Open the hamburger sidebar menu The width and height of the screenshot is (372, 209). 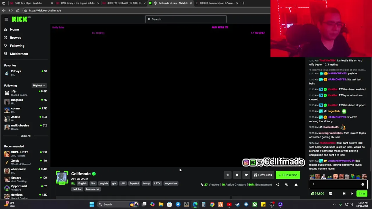6,19
